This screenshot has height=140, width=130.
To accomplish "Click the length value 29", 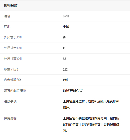I will point(64,37).
